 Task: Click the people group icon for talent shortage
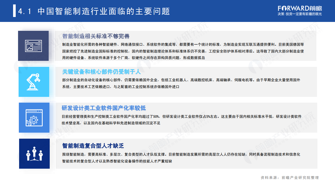point(34,154)
